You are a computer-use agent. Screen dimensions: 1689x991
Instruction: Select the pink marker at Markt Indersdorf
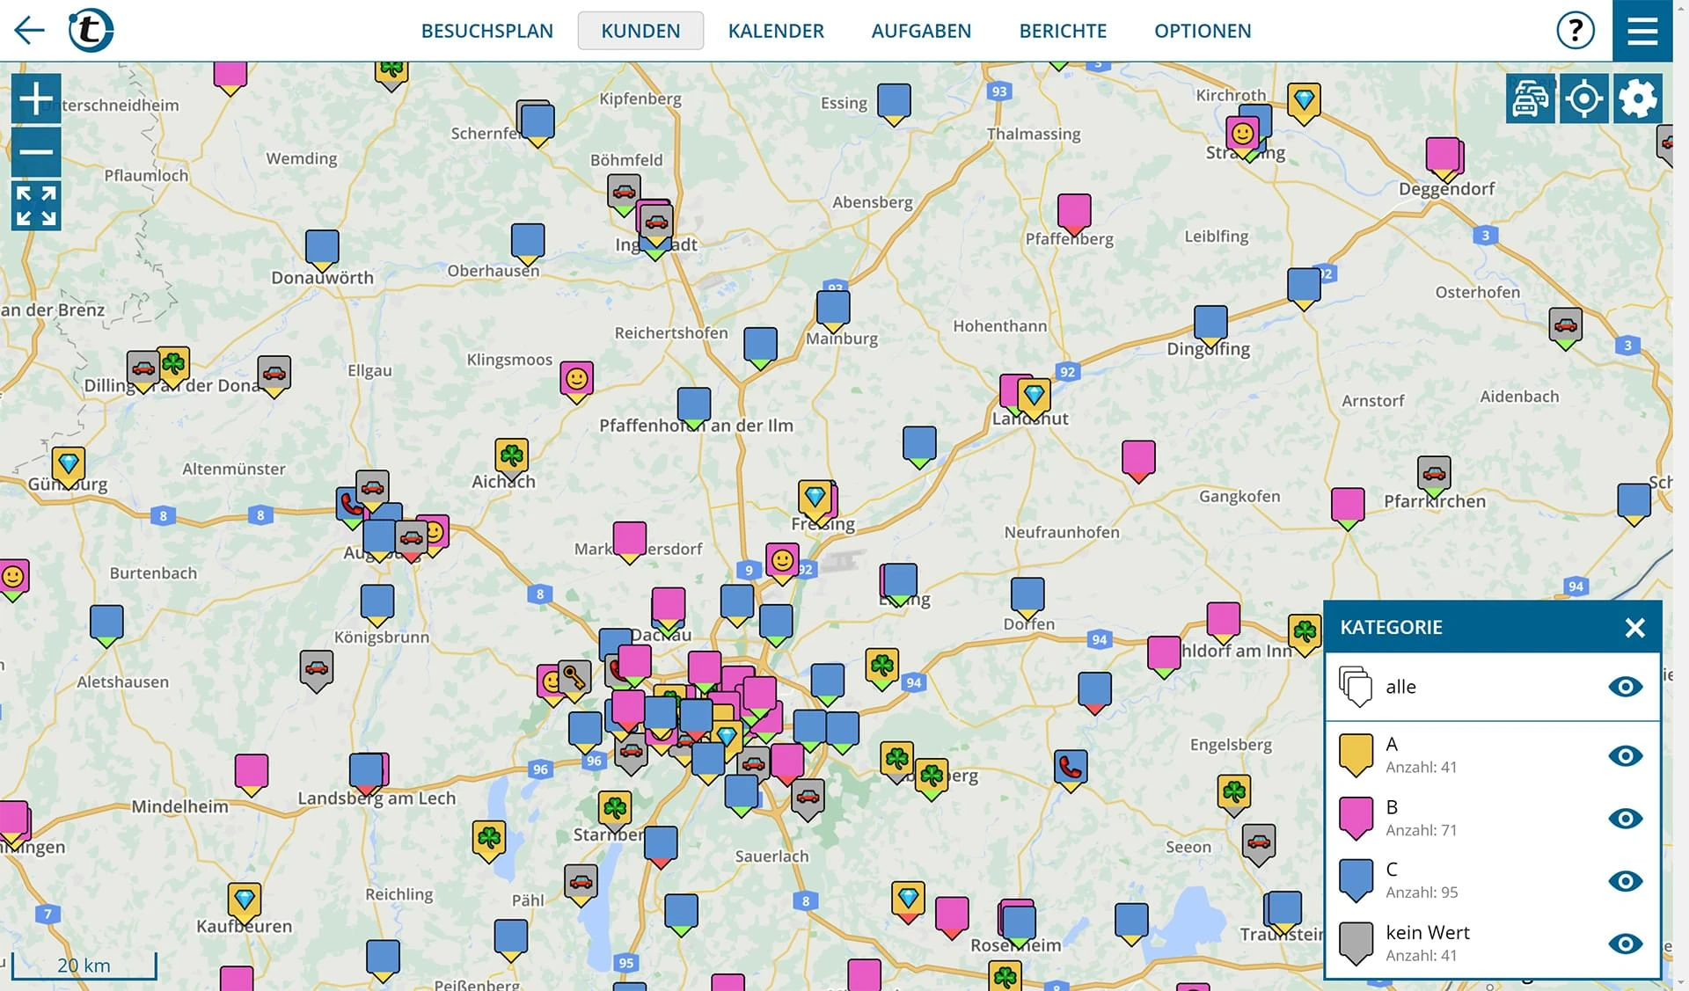630,542
